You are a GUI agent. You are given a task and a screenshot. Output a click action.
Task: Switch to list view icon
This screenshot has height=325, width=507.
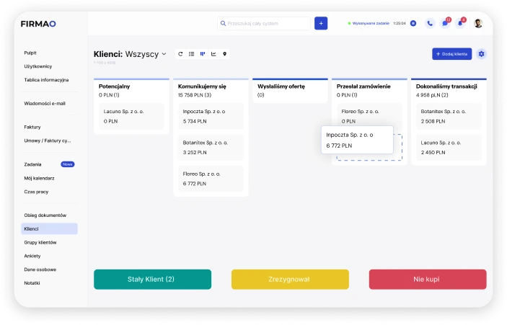[191, 54]
